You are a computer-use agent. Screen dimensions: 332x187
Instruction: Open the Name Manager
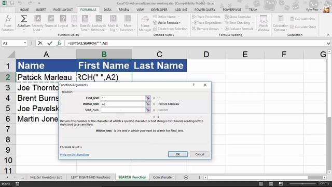coord(145,23)
